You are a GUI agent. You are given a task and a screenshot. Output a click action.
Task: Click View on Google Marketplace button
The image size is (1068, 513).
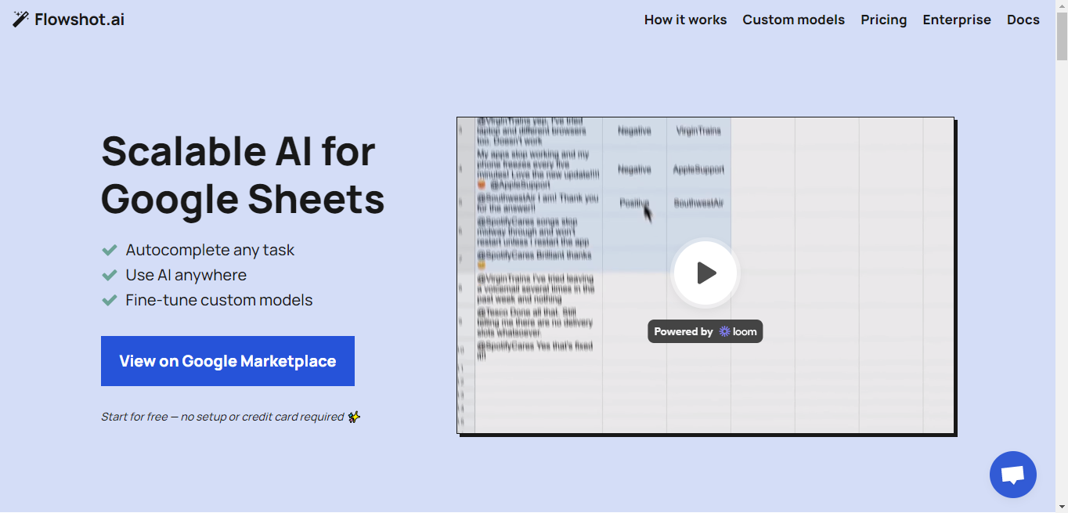228,361
